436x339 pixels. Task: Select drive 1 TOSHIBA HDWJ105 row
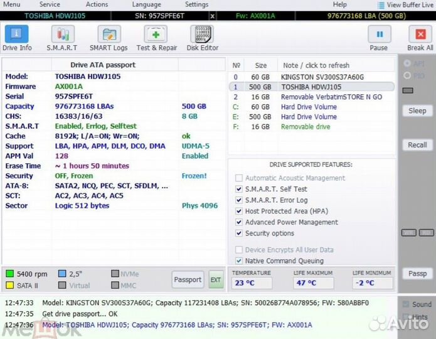[311, 87]
